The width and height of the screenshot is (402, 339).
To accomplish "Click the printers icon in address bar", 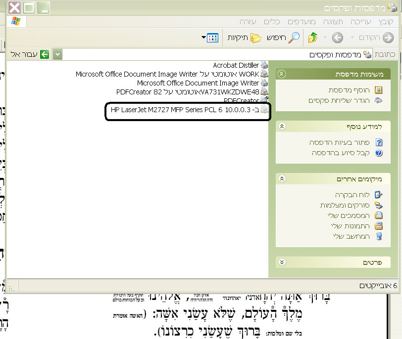I will click(367, 54).
